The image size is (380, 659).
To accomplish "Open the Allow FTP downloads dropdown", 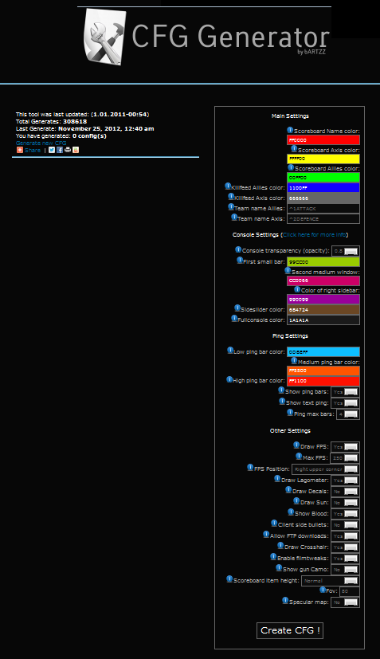I will coord(345,536).
